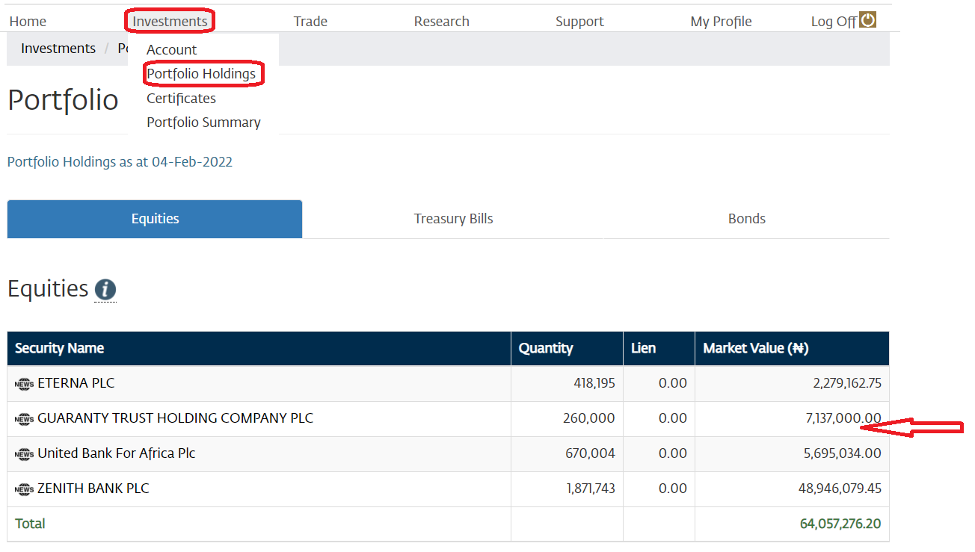Open the Equities info icon

coord(105,289)
